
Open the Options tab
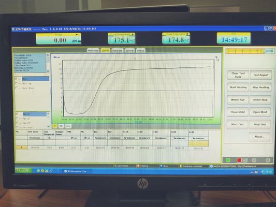(x=130, y=51)
